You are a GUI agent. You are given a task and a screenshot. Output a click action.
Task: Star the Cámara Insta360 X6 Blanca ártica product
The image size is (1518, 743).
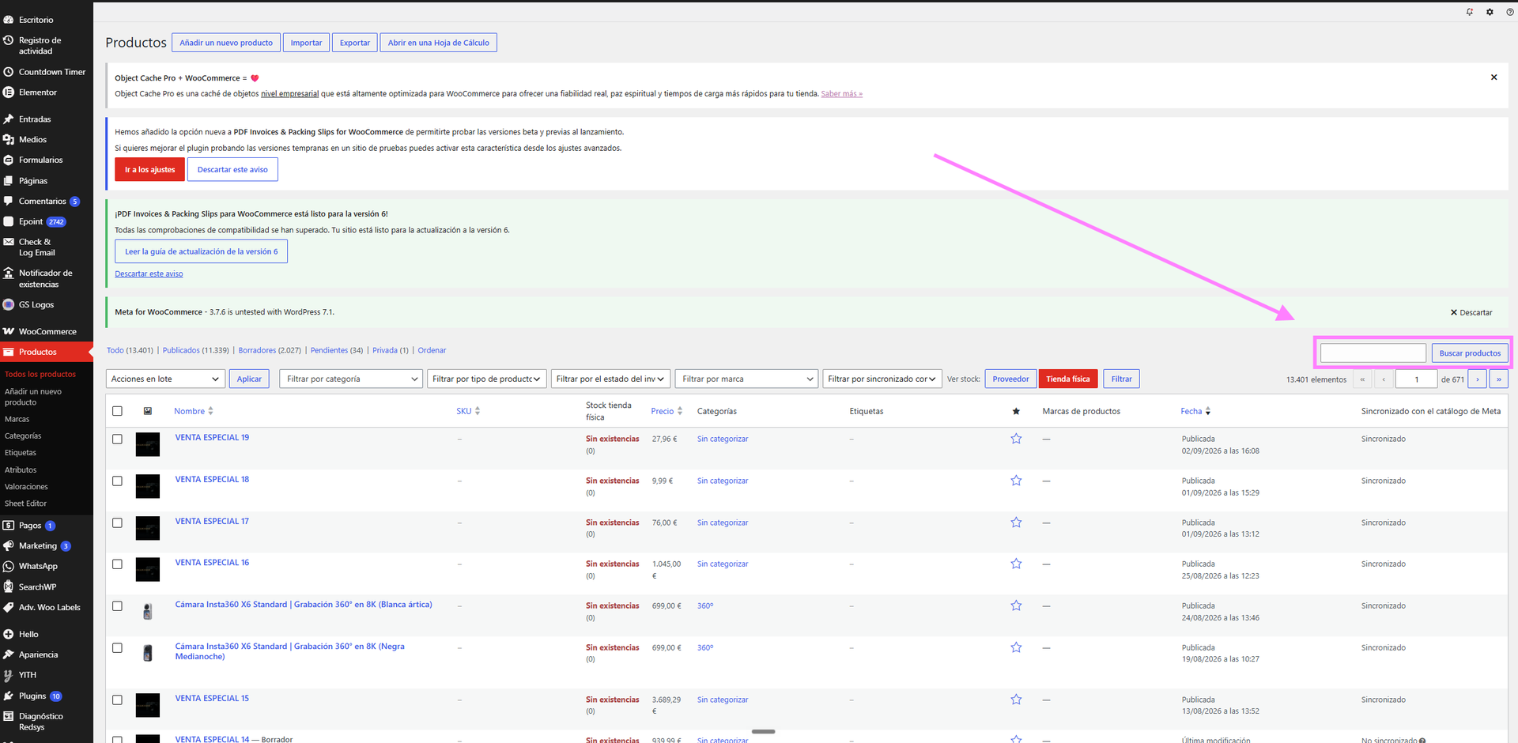[1016, 605]
